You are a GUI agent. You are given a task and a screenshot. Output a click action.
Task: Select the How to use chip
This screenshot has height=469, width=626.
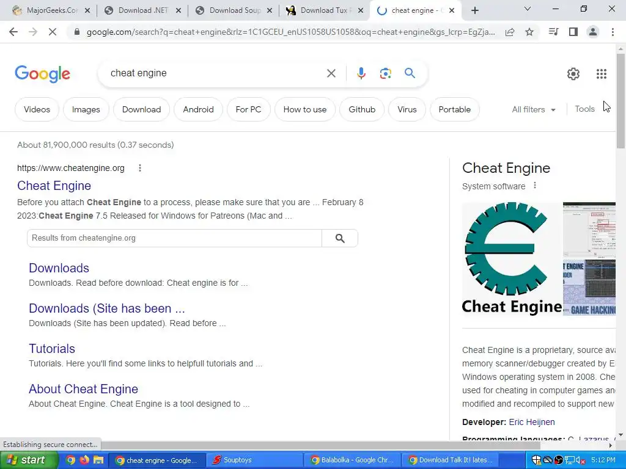[x=304, y=109]
